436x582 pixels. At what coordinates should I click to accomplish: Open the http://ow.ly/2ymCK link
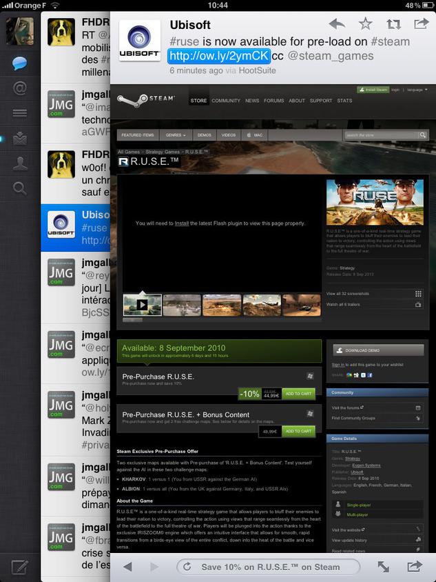pyautogui.click(x=219, y=56)
